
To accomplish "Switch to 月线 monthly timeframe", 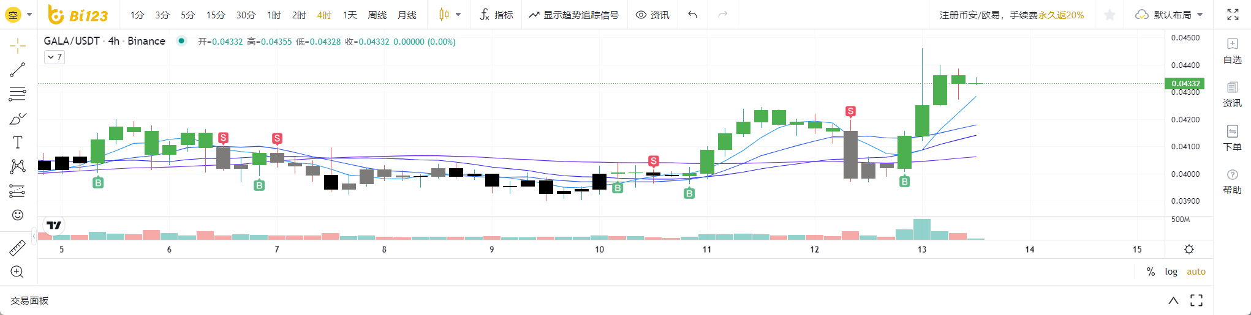I will (407, 15).
